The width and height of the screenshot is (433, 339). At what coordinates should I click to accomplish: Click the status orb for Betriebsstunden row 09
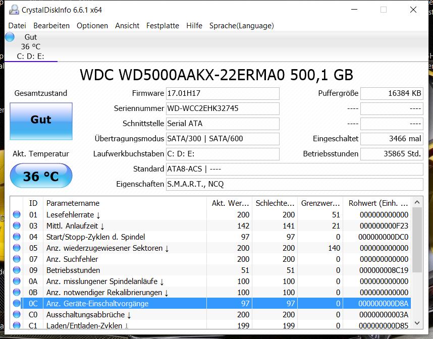[x=17, y=270]
